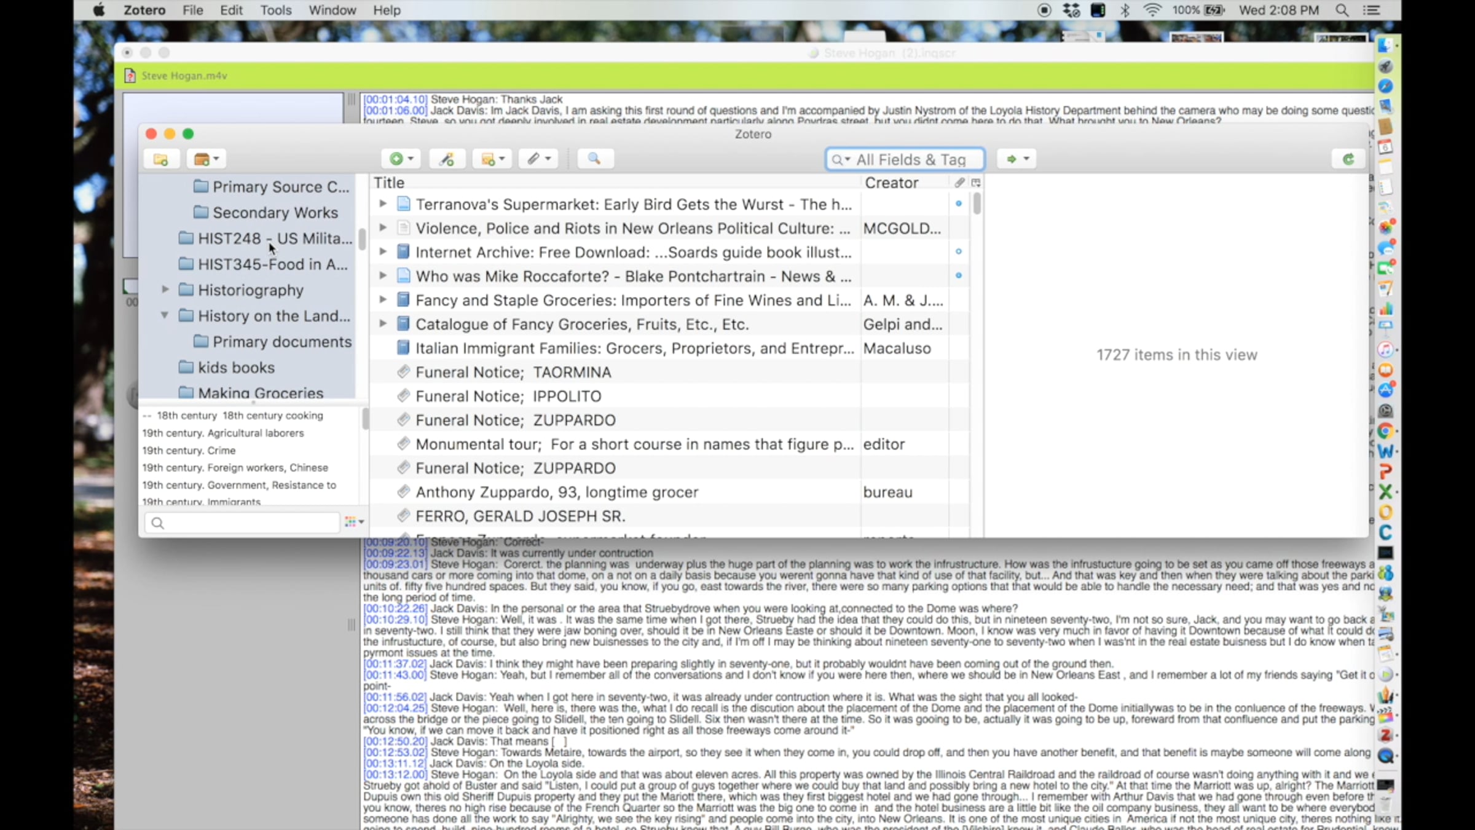Open the Tools menu
1475x830 pixels.
(275, 10)
